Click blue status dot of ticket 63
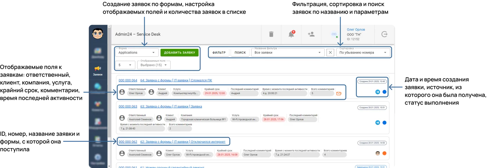 (x=385, y=123)
